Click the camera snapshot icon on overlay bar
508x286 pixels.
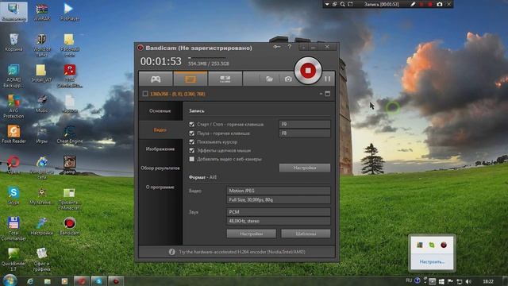click(439, 4)
